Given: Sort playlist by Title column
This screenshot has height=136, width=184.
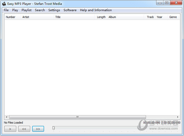Looking at the screenshot, I should [x=74, y=17].
